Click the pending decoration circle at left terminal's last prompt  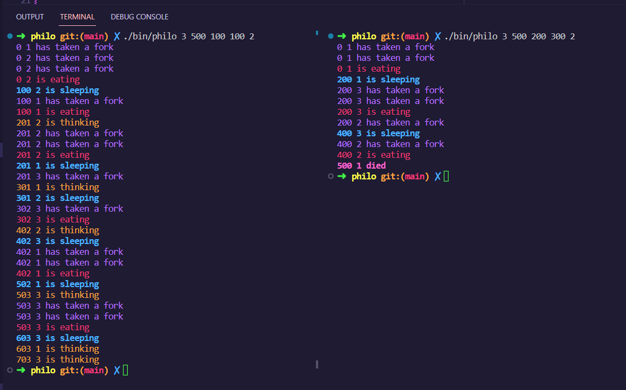[10, 370]
